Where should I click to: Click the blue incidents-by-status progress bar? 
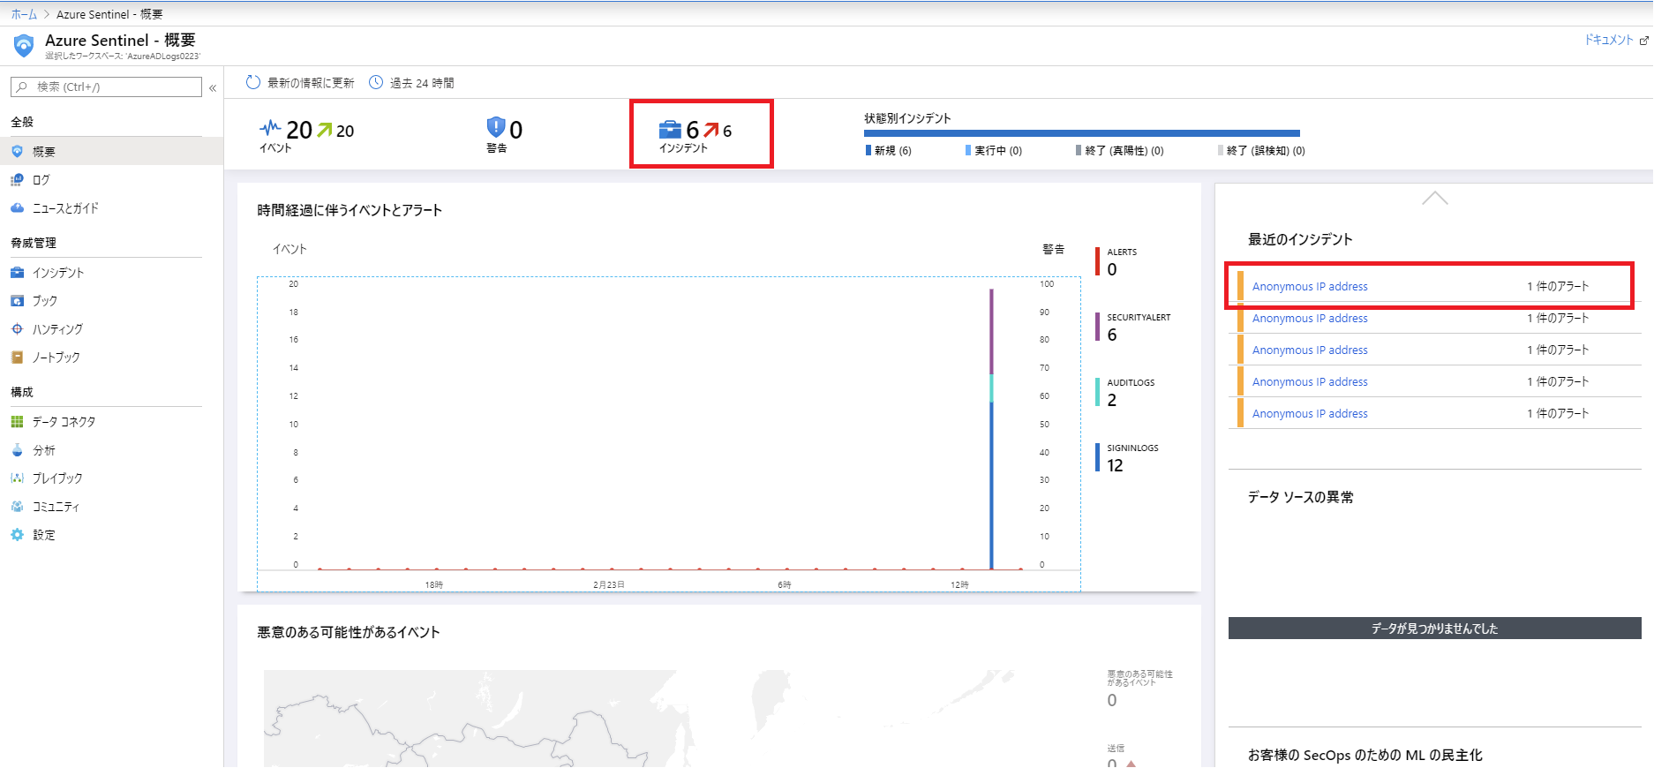click(x=1082, y=133)
